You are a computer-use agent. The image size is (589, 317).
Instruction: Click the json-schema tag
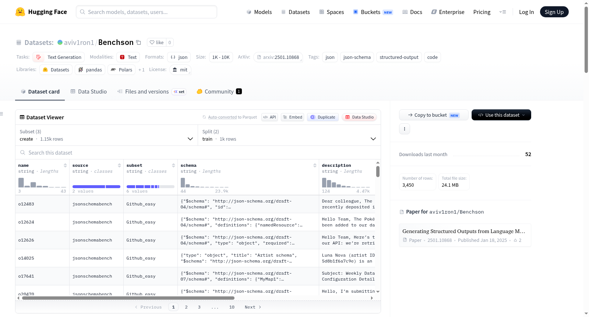(357, 57)
